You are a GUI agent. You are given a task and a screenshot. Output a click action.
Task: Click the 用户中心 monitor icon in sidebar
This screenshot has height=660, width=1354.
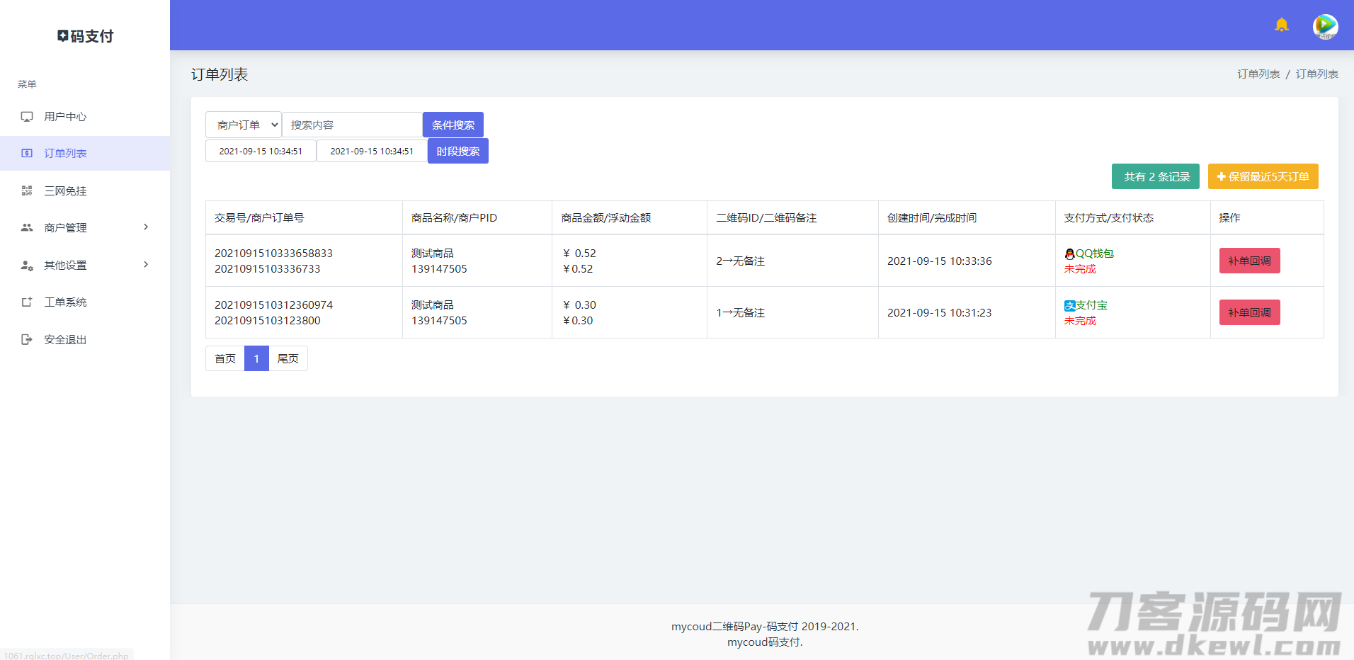point(27,117)
